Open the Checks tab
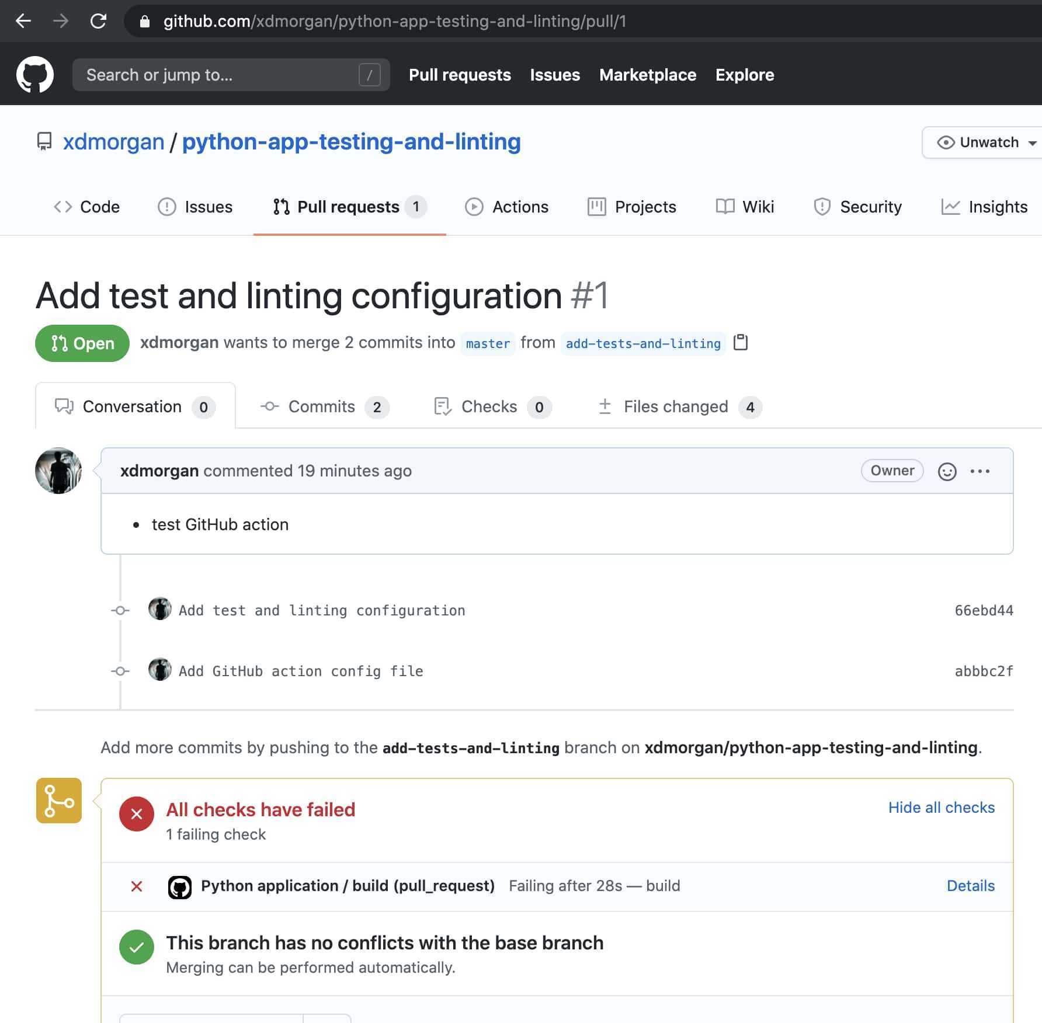The image size is (1042, 1023). pyautogui.click(x=488, y=406)
